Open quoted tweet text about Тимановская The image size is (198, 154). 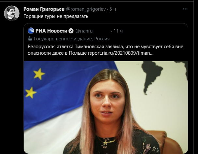pos(105,50)
